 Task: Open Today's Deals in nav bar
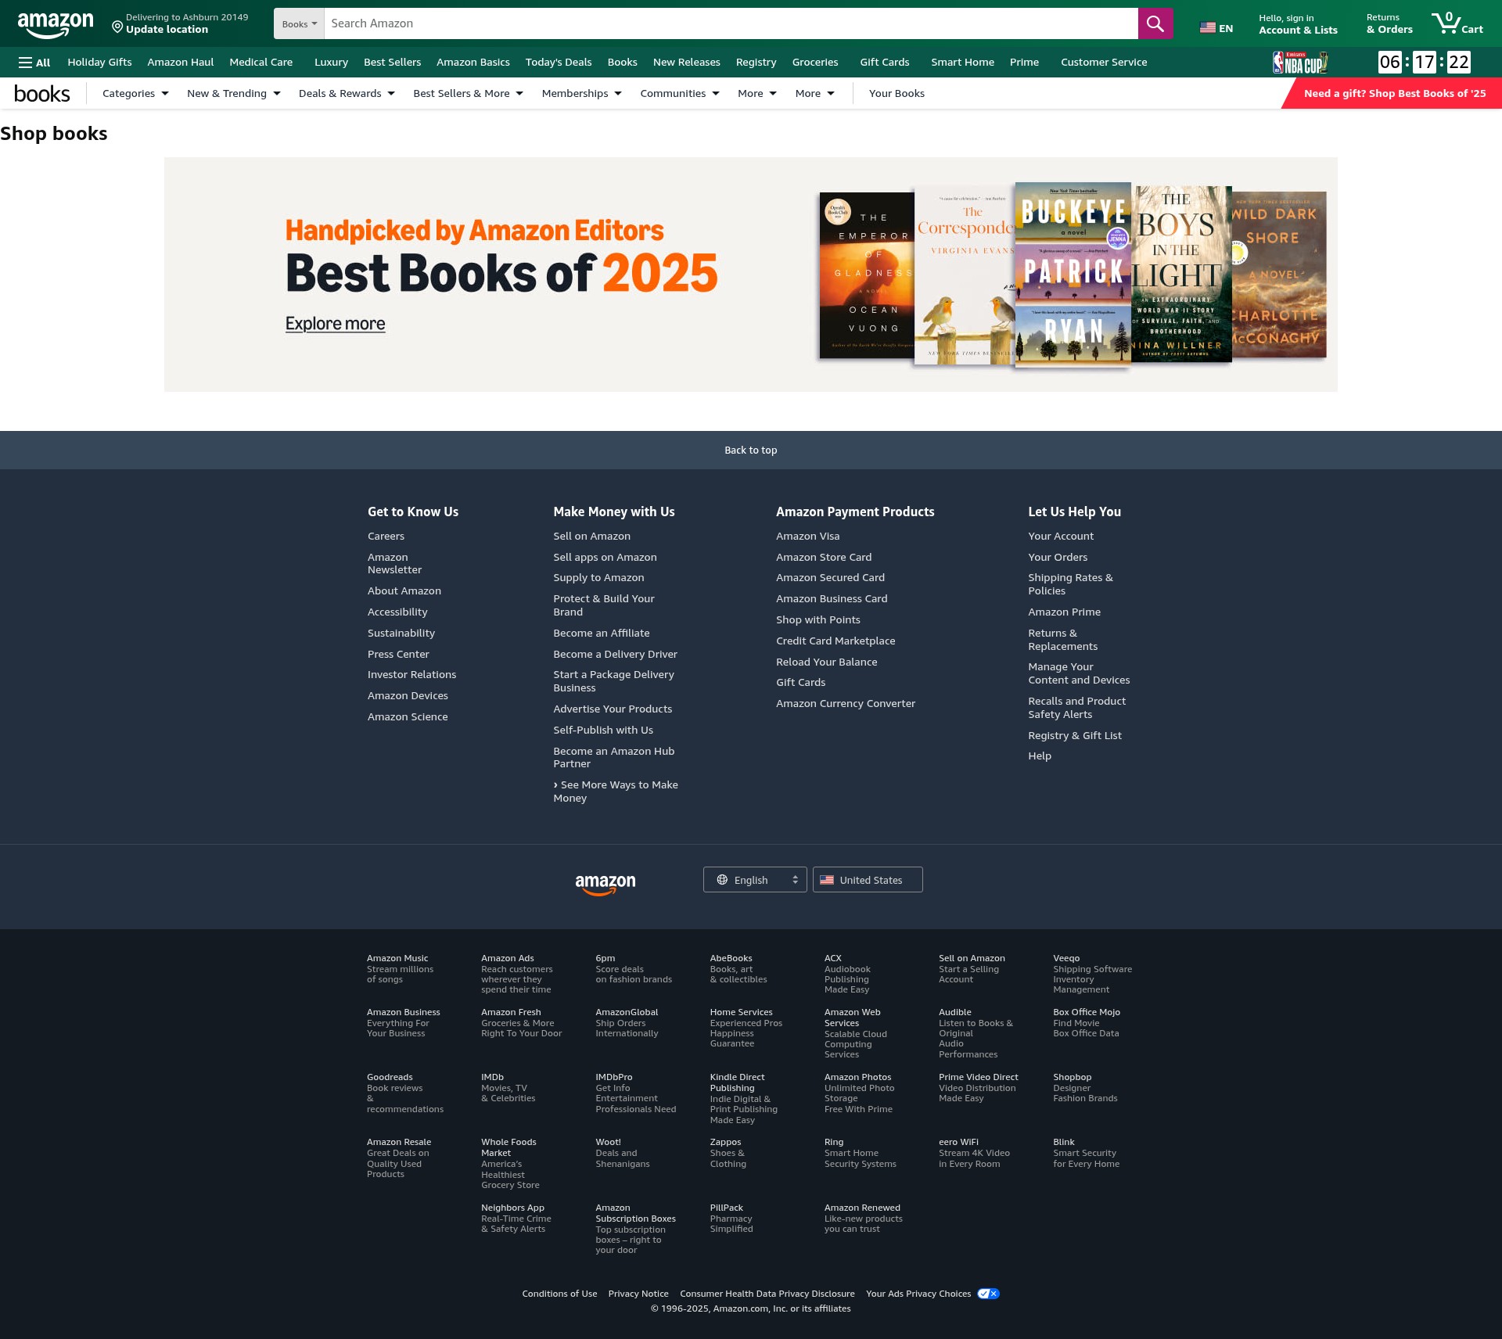[x=559, y=63]
